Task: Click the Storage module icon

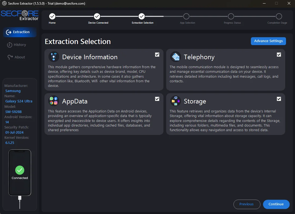Action: coord(175,101)
